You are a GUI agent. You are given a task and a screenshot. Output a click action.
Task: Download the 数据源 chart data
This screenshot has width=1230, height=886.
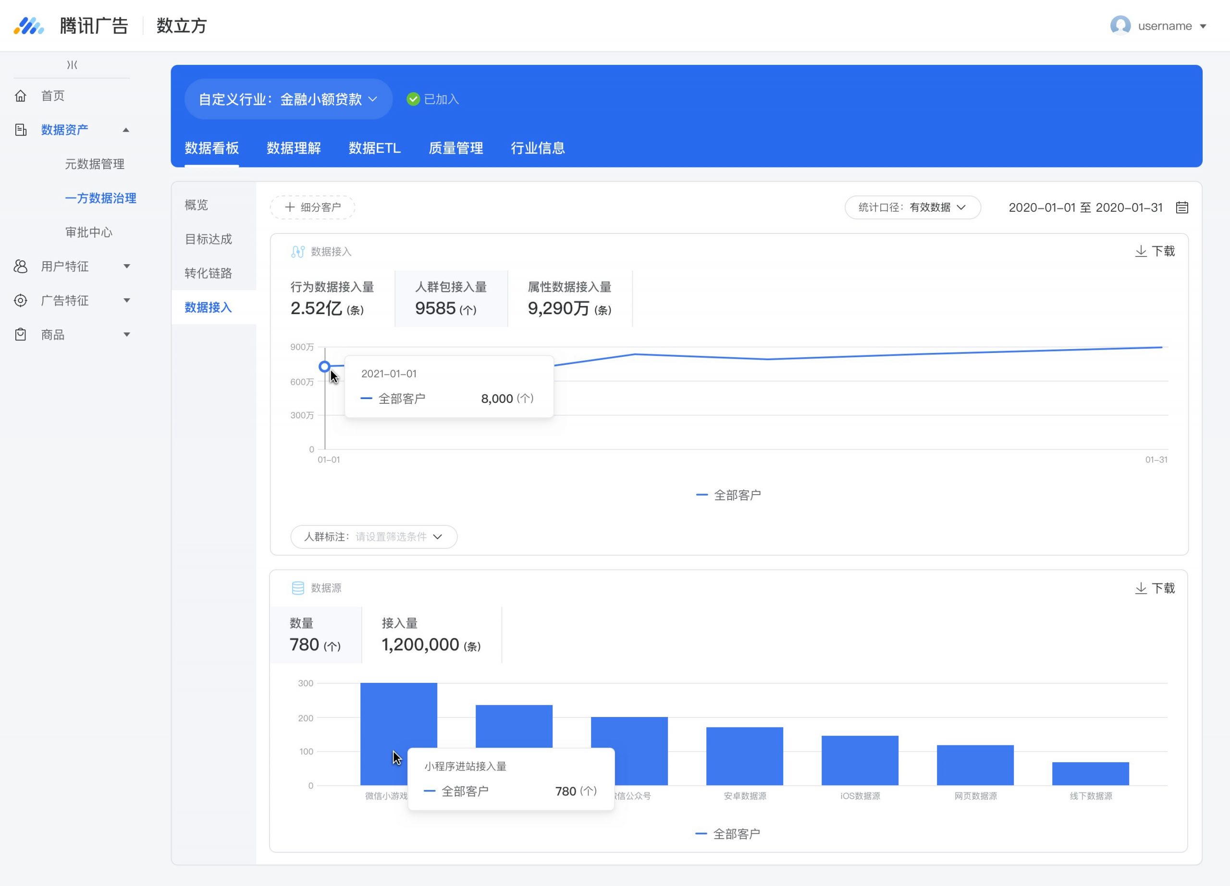click(x=1155, y=588)
